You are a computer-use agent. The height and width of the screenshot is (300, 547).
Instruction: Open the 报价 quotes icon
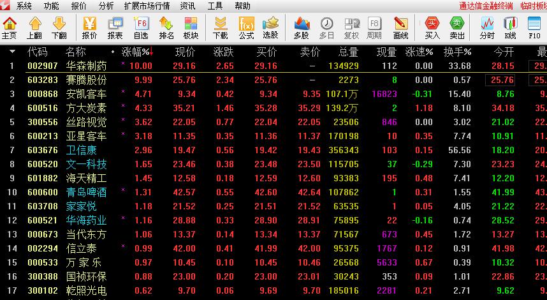(90, 28)
